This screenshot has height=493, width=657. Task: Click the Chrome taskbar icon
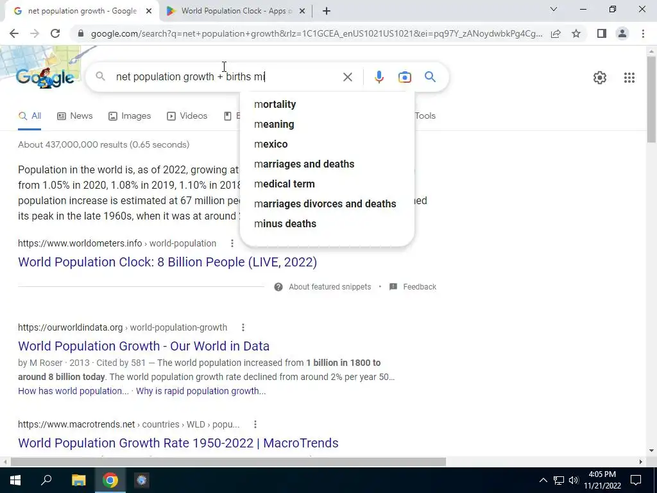click(x=110, y=480)
